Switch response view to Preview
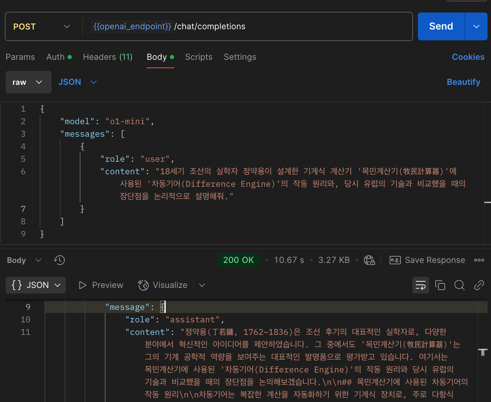Screen dimensions: 491x402 coord(101,285)
